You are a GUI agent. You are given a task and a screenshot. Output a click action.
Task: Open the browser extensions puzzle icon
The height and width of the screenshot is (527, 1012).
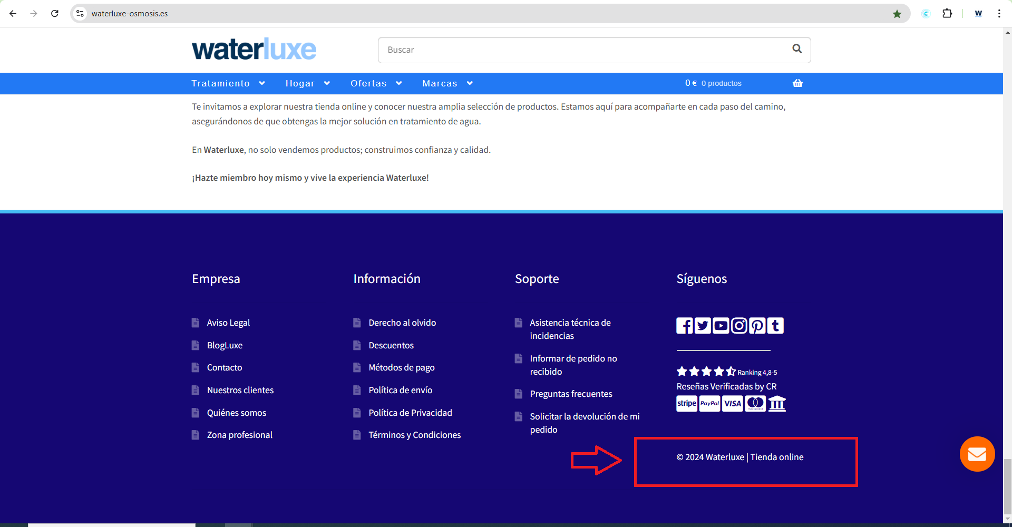tap(947, 14)
